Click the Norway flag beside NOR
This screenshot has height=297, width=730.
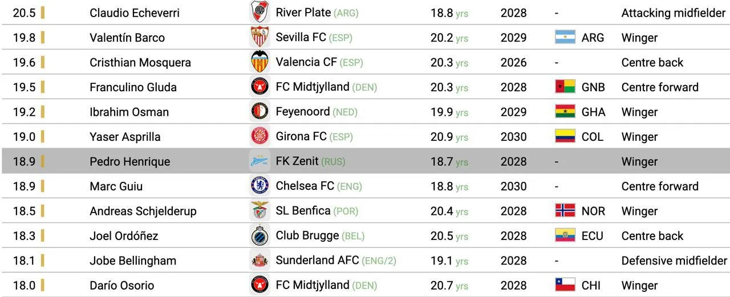(x=565, y=210)
